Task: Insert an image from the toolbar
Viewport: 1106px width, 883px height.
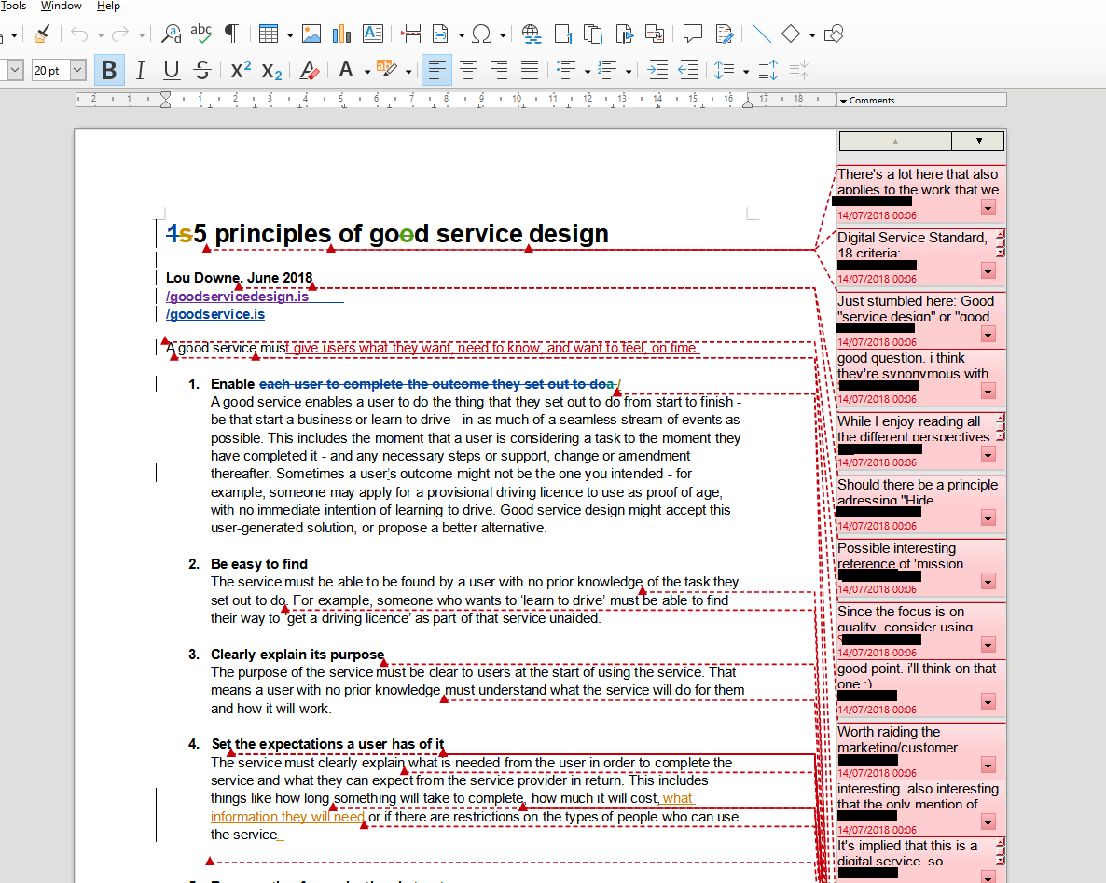Action: tap(311, 34)
